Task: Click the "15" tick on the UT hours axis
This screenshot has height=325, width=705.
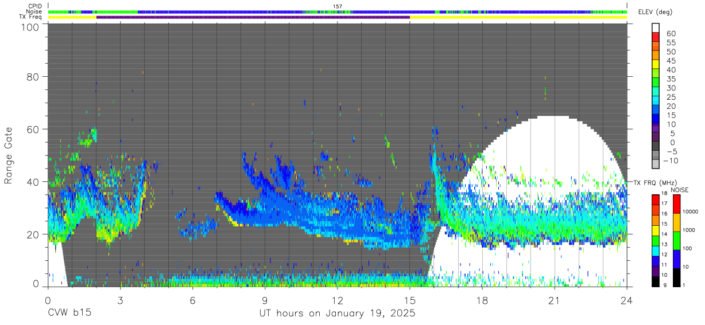Action: pos(410,300)
